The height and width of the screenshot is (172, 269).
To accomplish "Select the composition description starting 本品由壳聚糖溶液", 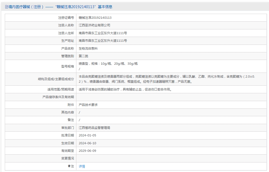I will point(167,79).
